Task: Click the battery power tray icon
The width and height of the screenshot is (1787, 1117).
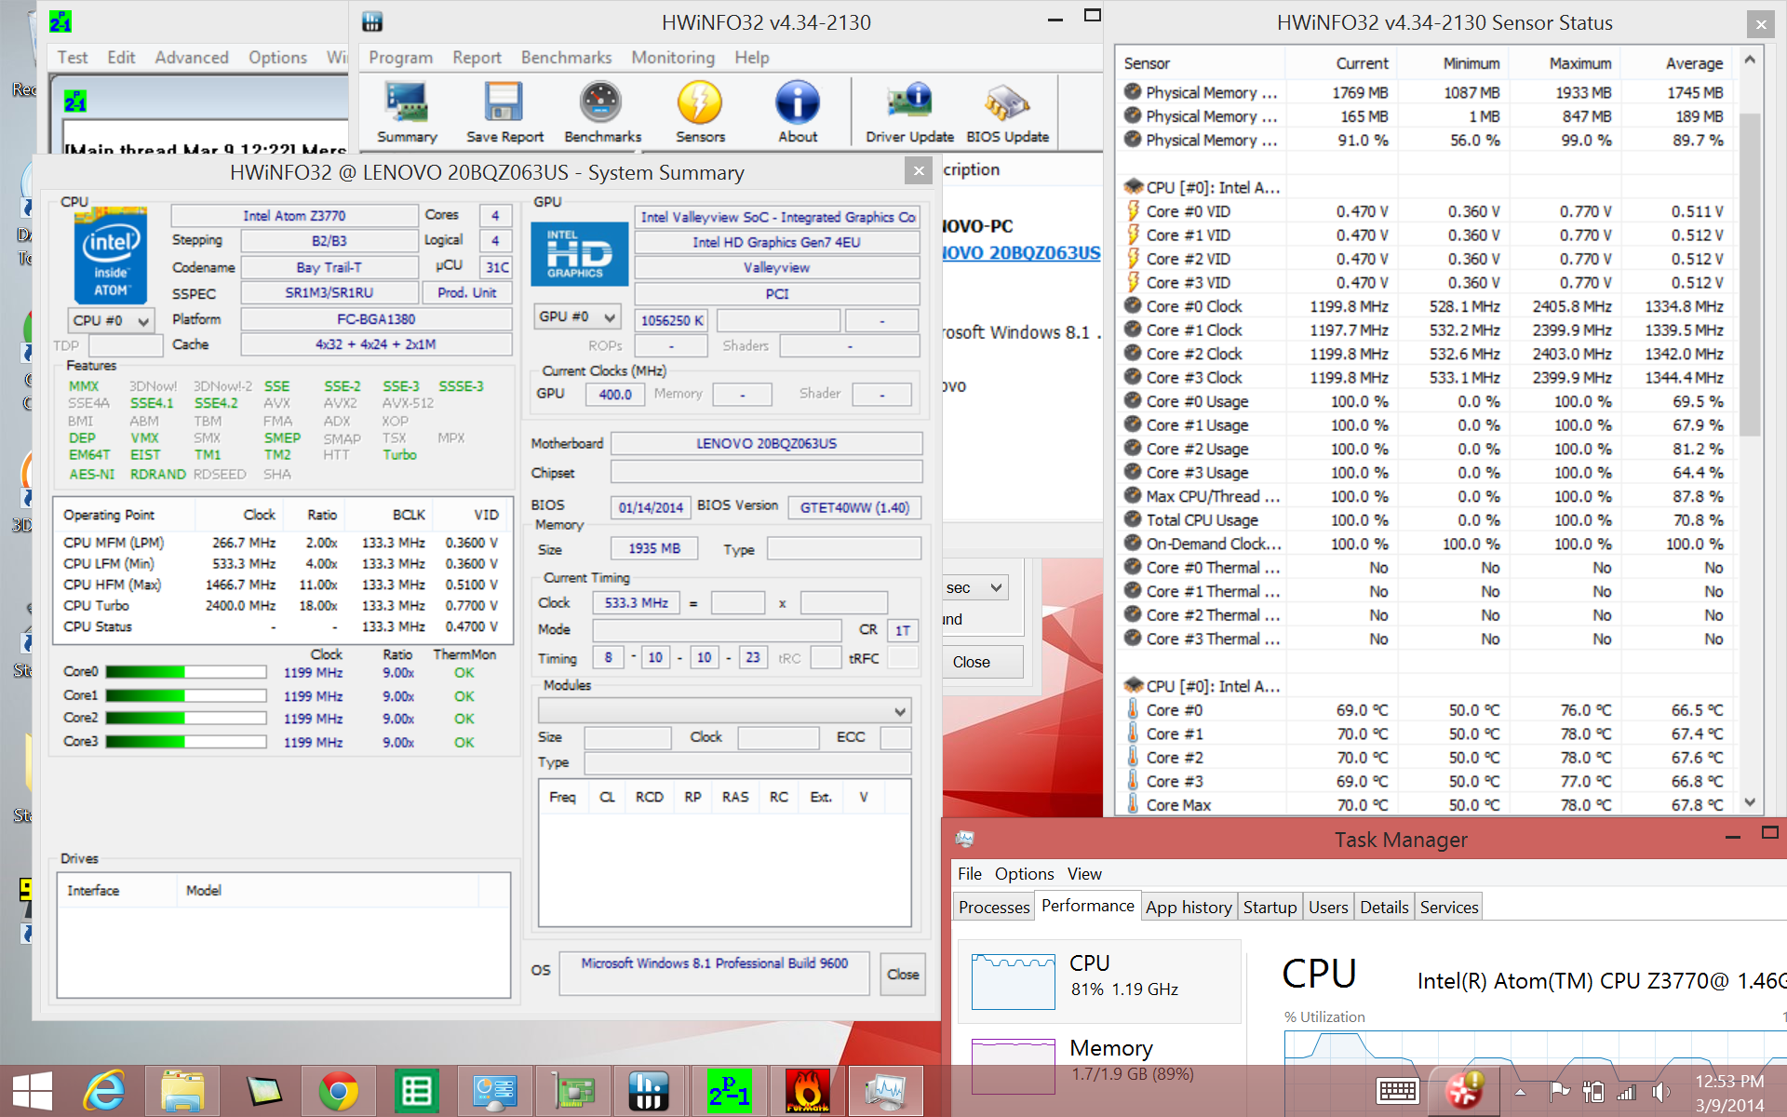Action: coord(1592,1092)
